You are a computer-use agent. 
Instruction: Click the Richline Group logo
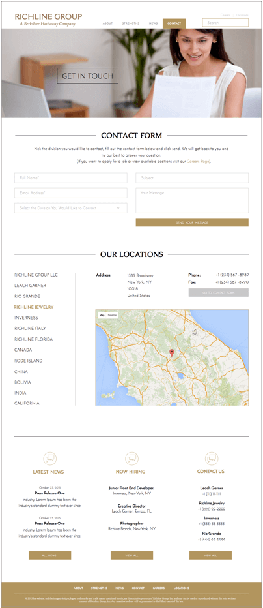click(48, 19)
